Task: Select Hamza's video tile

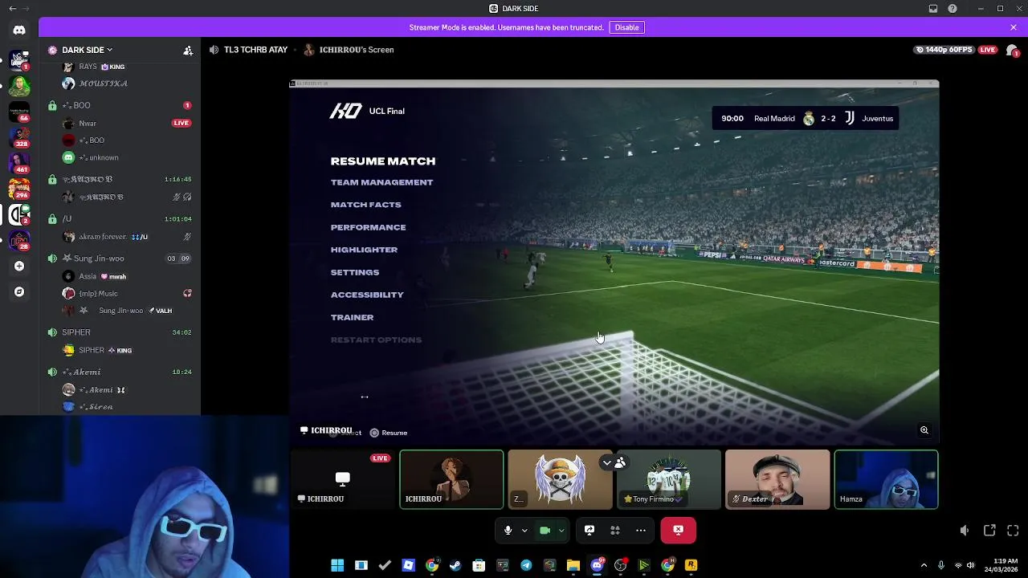Action: (886, 479)
